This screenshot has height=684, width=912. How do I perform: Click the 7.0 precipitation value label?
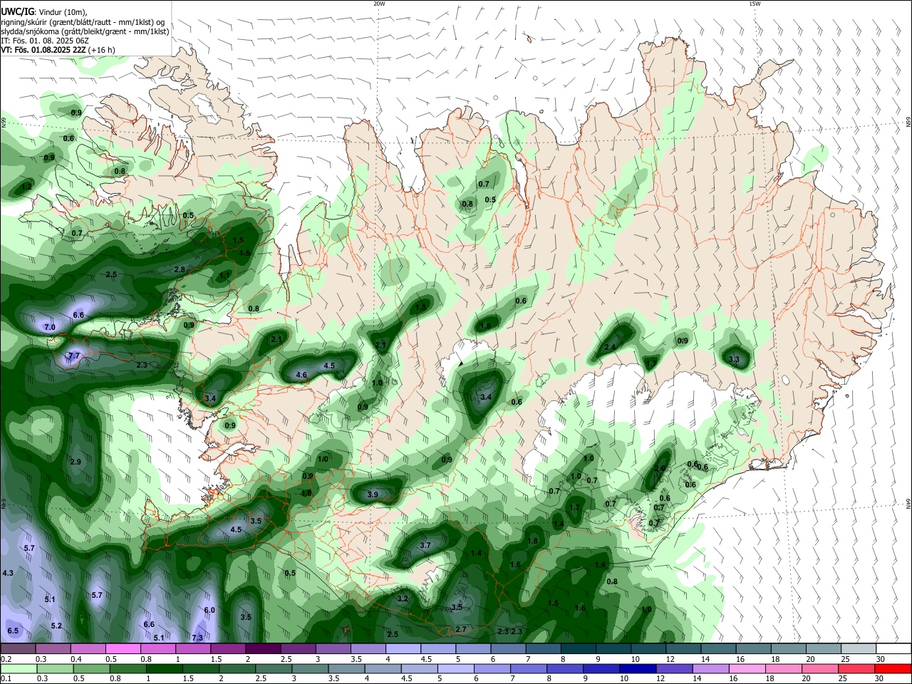coord(50,327)
